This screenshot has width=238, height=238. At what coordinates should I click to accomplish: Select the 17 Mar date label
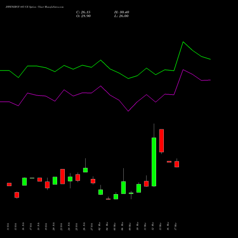click(176, 227)
